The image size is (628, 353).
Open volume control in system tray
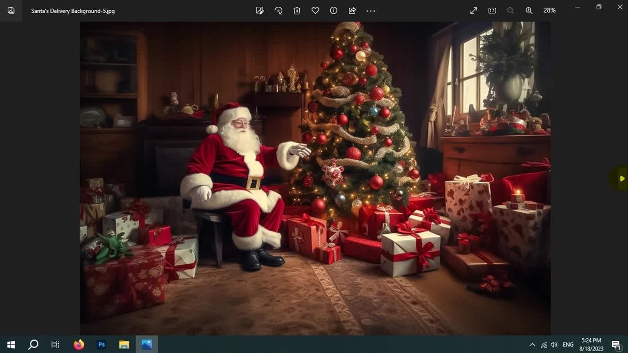pyautogui.click(x=554, y=345)
